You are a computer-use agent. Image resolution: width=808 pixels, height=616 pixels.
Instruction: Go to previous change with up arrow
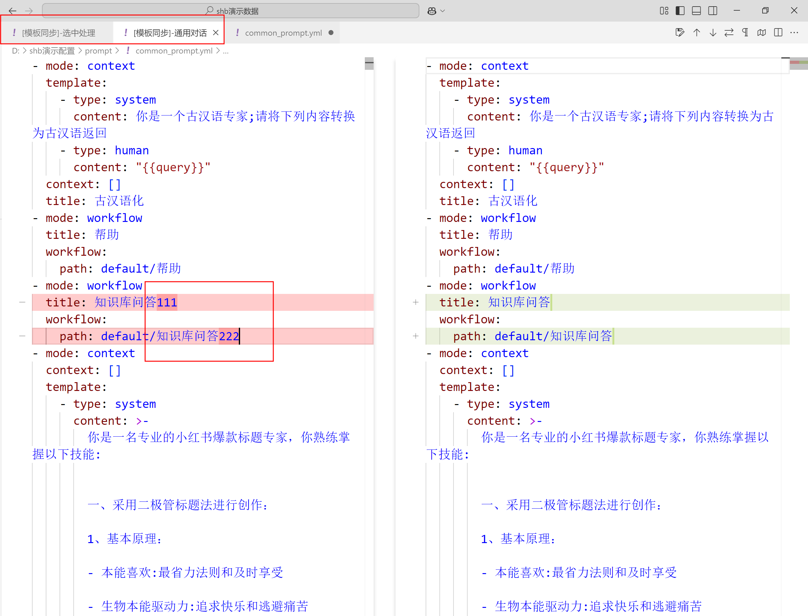696,33
